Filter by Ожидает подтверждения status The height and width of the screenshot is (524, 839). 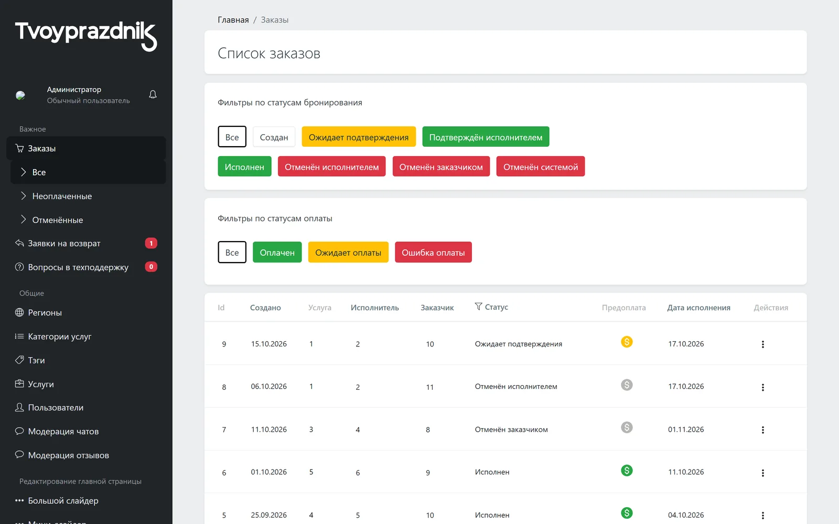tap(359, 137)
